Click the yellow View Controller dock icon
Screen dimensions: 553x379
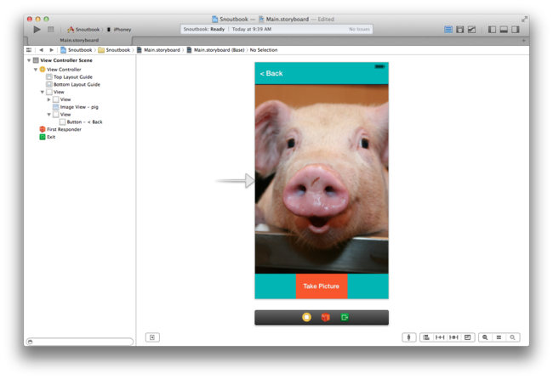coord(306,317)
